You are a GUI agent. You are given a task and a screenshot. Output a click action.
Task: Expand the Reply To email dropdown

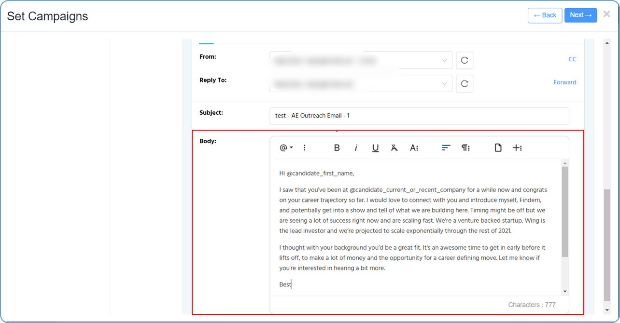[x=444, y=84]
